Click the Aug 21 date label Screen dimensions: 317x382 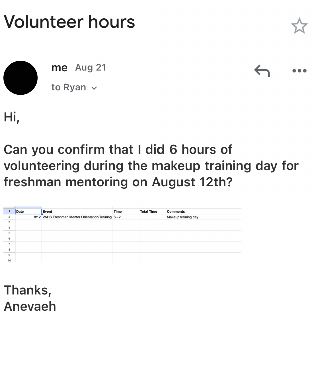pos(91,68)
